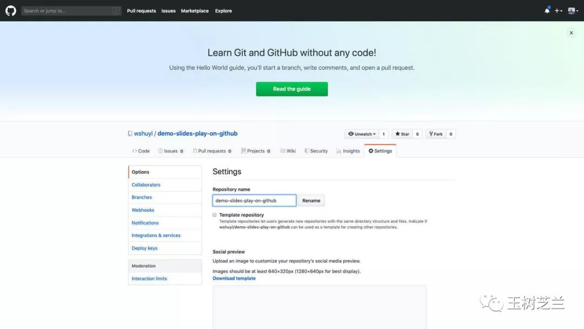The height and width of the screenshot is (329, 584).
Task: Open Issues in top navigation
Action: pyautogui.click(x=168, y=11)
